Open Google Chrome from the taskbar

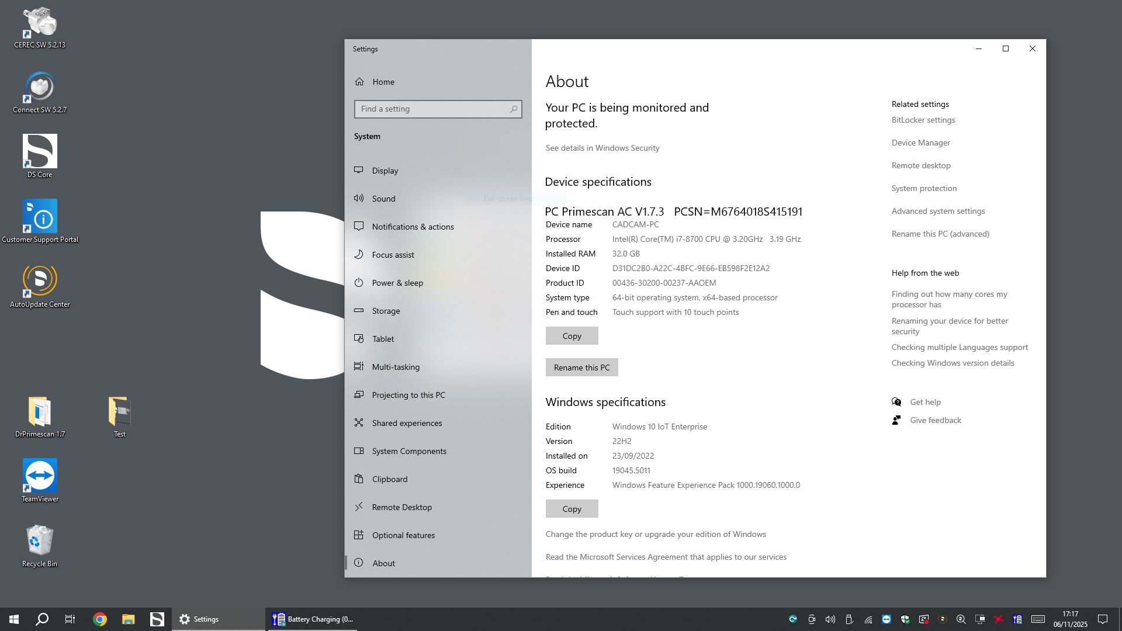100,619
